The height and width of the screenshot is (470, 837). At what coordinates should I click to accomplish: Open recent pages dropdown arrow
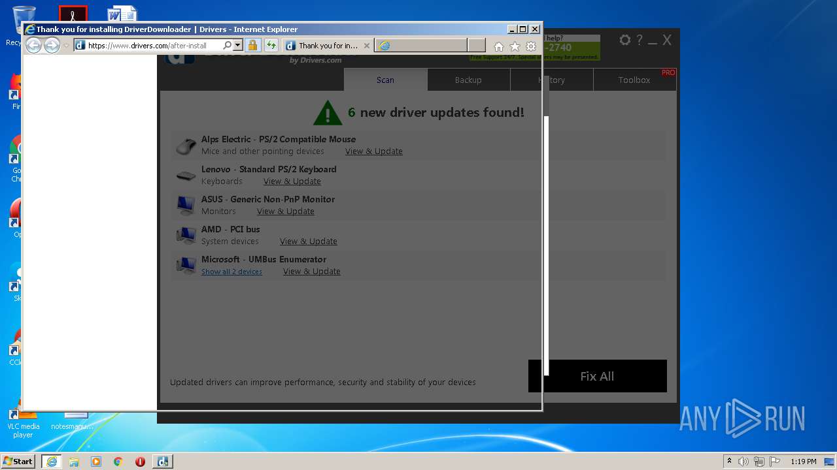coord(66,46)
